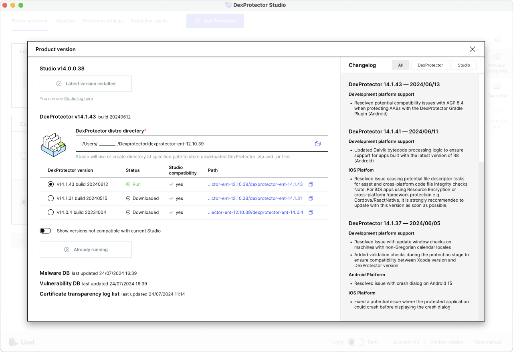Click the play icon in Already running button
Viewport: 513px width, 352px height.
coord(67,250)
